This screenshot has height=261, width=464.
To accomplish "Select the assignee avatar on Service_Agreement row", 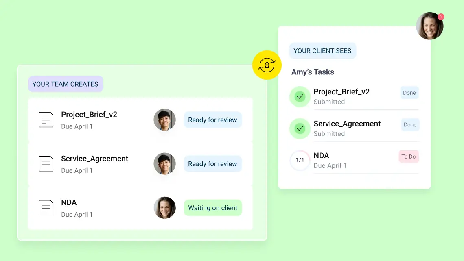I will pos(164,164).
